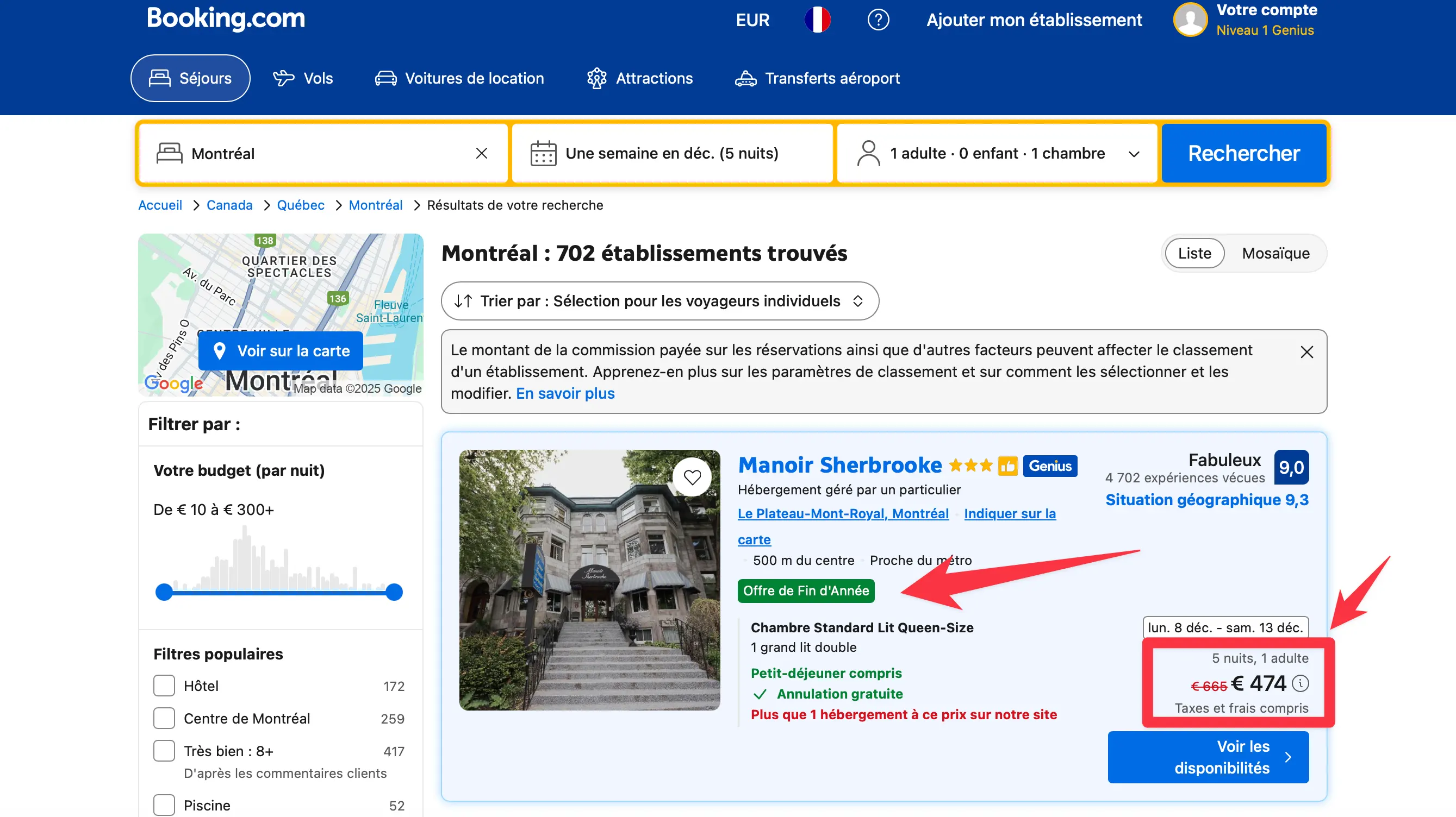This screenshot has width=1456, height=817.
Task: Check the Hôtel filter checkbox
Action: (x=164, y=686)
